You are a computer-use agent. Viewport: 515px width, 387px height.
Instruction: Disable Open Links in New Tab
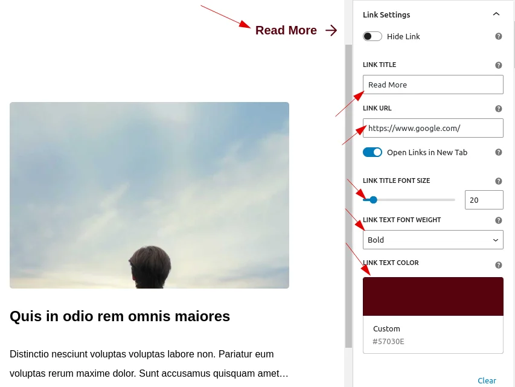pyautogui.click(x=373, y=152)
